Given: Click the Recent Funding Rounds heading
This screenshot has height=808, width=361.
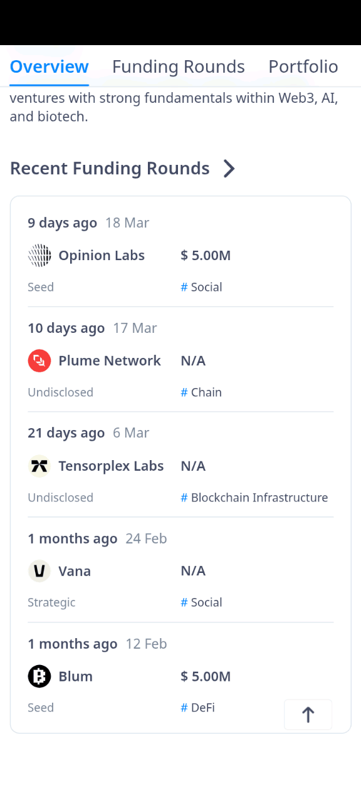Looking at the screenshot, I should pos(110,169).
